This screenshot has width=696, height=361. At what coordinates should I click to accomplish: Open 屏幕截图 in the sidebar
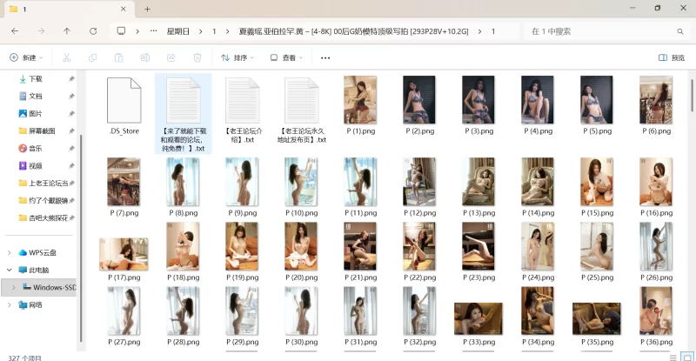42,131
